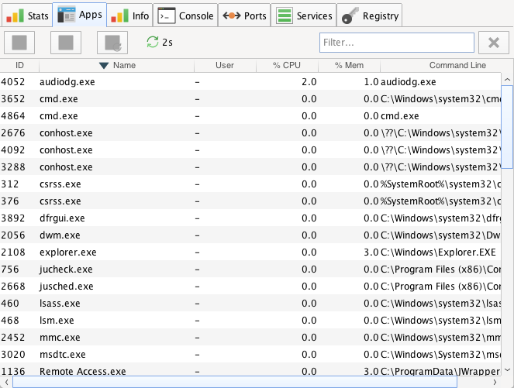Select conhost.exe with ID 4092
The width and height of the screenshot is (514, 388).
click(66, 150)
